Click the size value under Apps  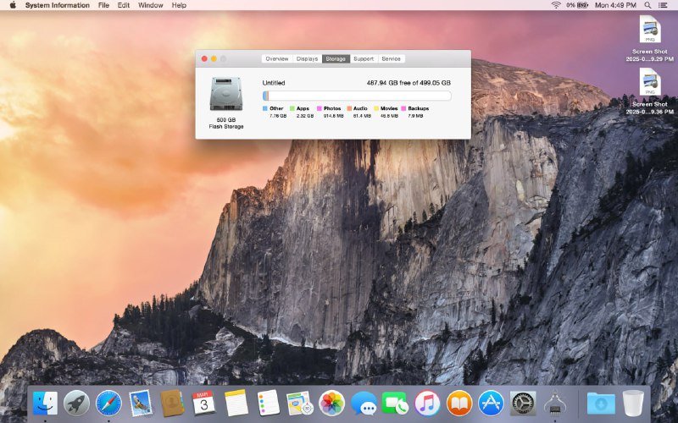pos(305,116)
